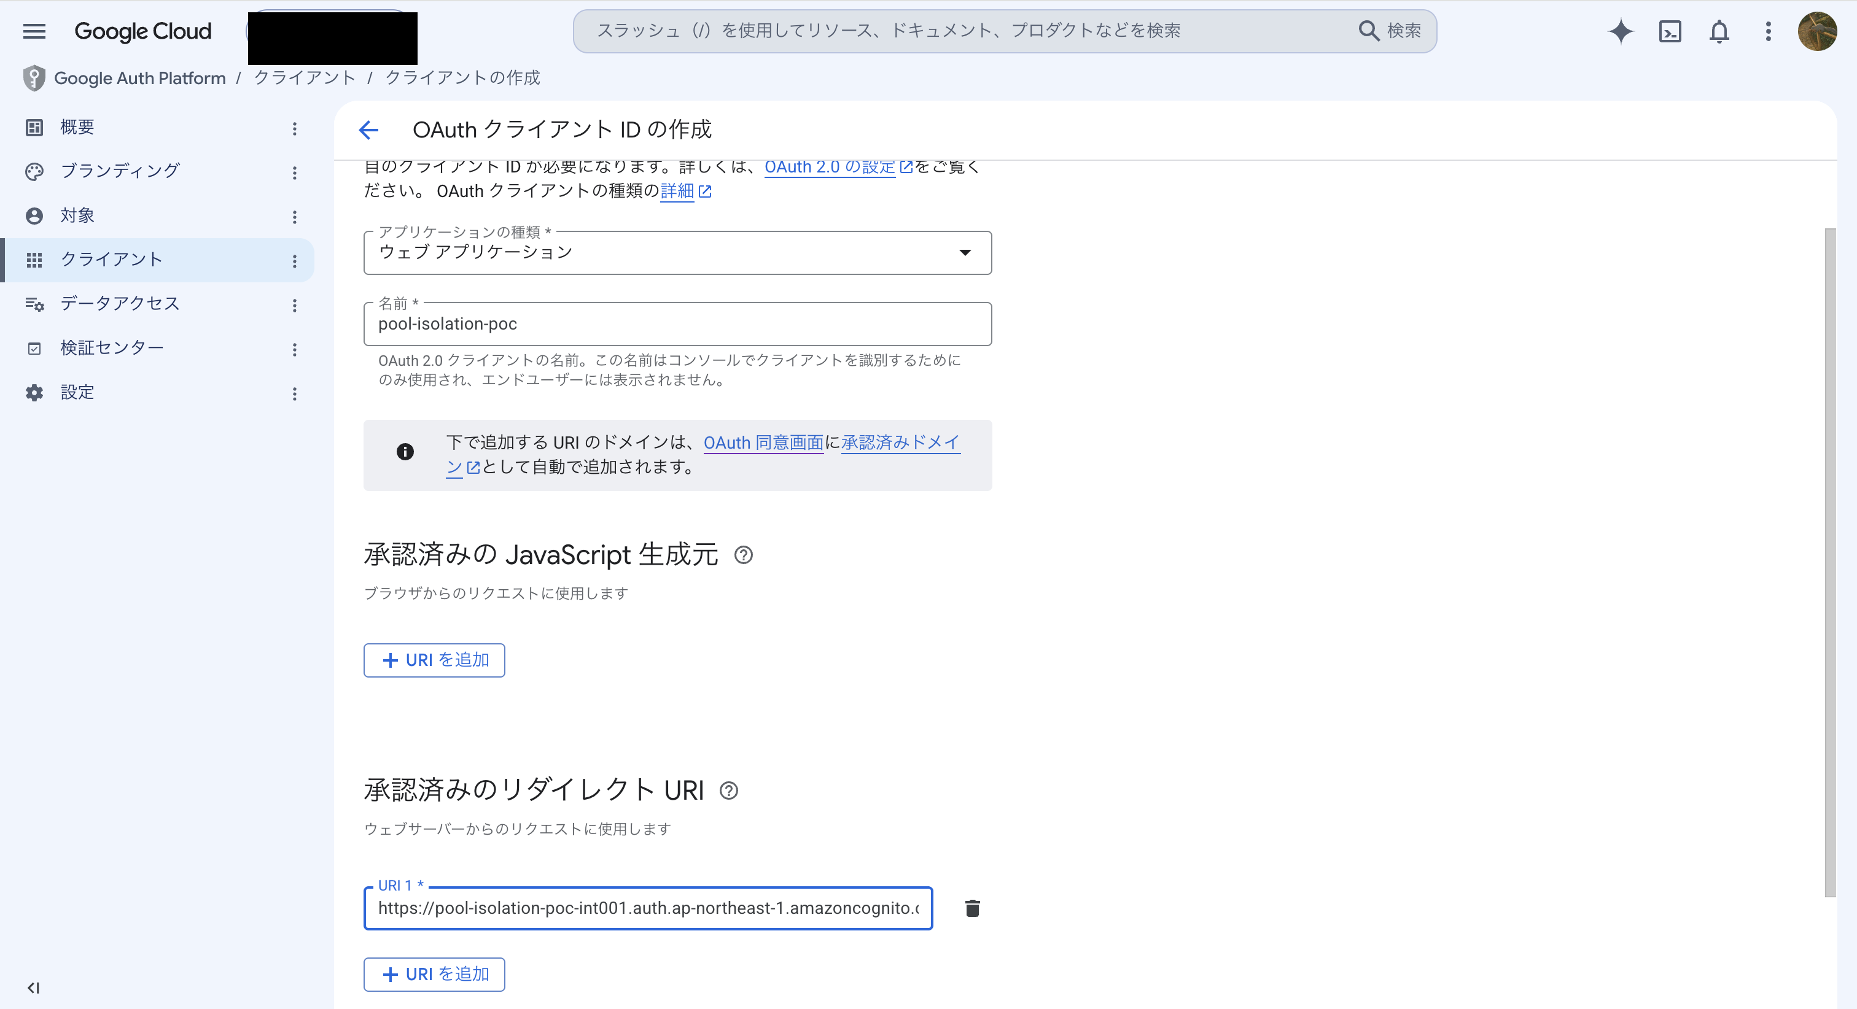This screenshot has width=1857, height=1009.
Task: Collapse the sidebar with the bottom arrow
Action: tap(33, 988)
